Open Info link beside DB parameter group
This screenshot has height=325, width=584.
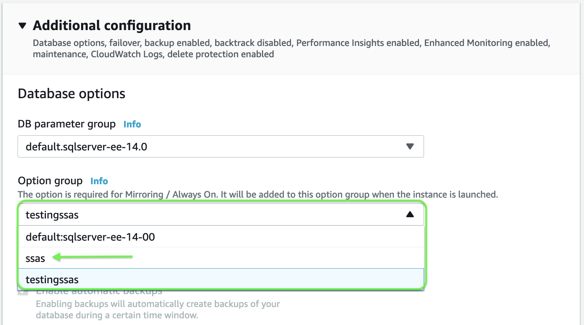pos(132,124)
